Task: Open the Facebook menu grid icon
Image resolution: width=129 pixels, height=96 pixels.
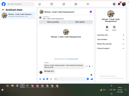Action: [x=114, y=4]
